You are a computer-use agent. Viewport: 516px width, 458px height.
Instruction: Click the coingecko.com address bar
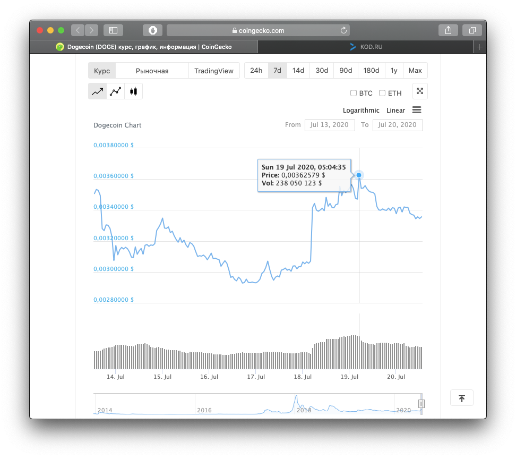tap(258, 30)
